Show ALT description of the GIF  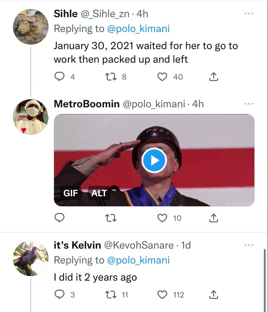[x=99, y=193]
